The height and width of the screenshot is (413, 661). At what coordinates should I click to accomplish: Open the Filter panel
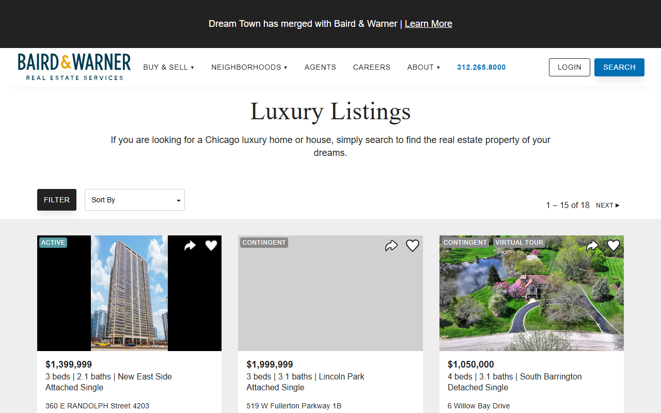coord(57,200)
